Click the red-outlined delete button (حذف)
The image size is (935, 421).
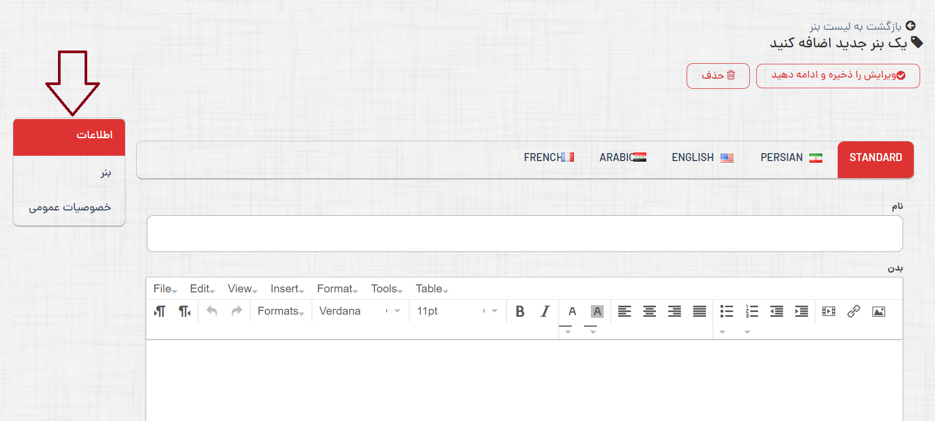coord(718,75)
